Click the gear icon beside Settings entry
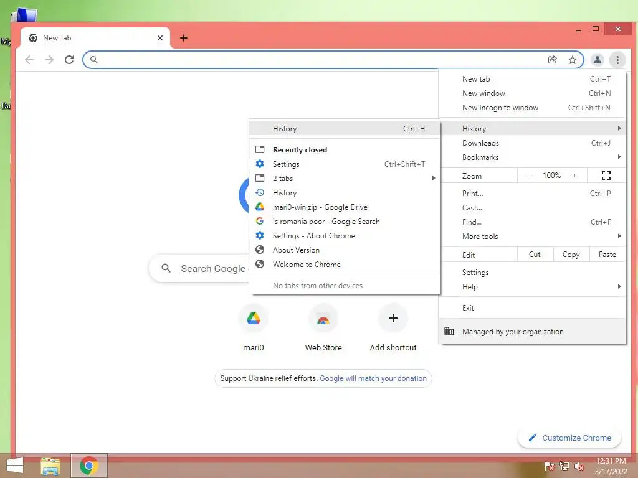Image resolution: width=638 pixels, height=478 pixels. coord(260,164)
